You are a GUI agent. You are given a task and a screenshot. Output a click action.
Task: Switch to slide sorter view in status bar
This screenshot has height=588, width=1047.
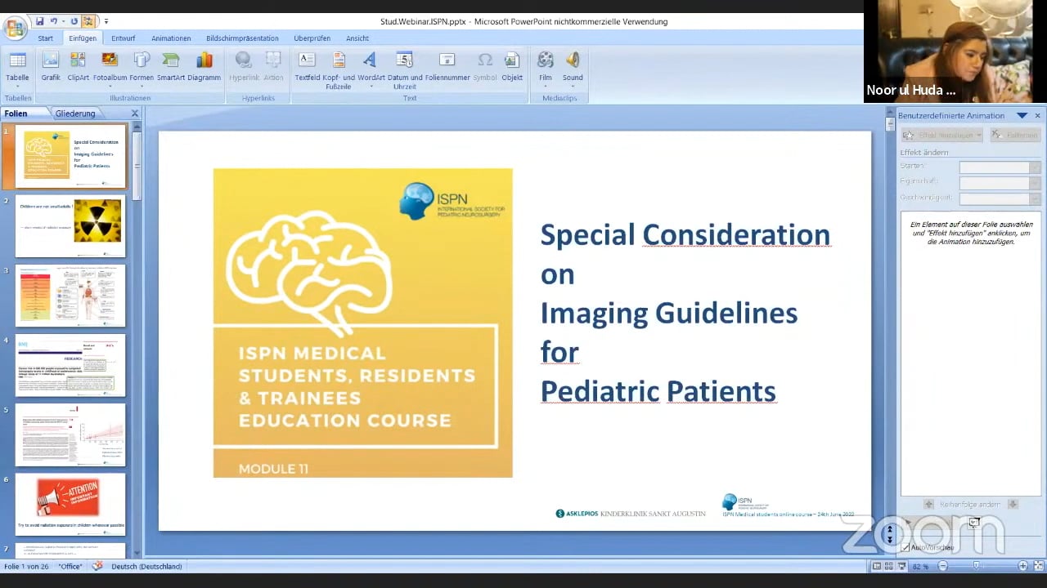pos(889,566)
